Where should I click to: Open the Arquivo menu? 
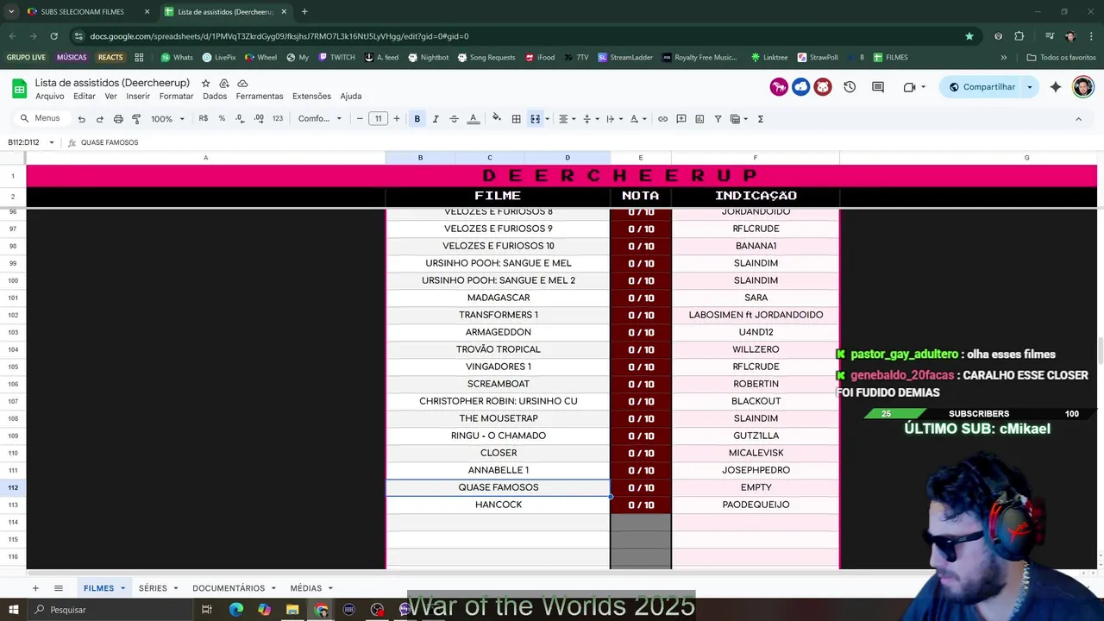point(50,97)
